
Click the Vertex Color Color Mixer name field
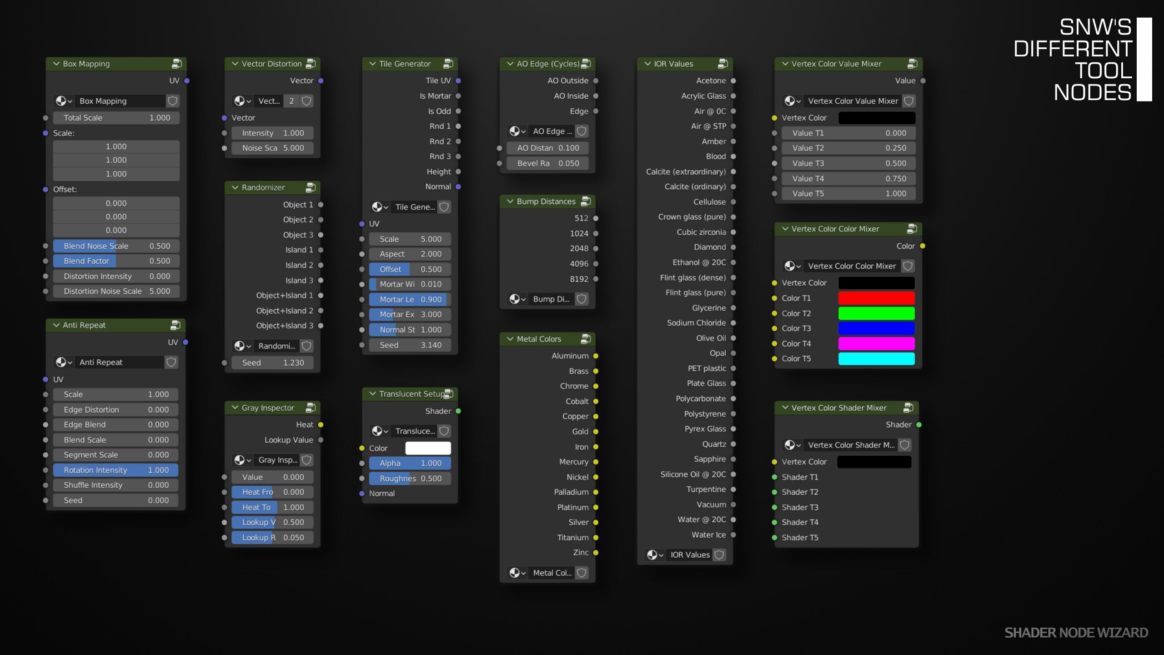[852, 266]
